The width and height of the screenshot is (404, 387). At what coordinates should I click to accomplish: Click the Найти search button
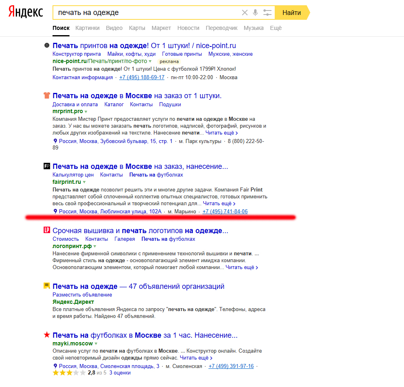[x=292, y=13]
